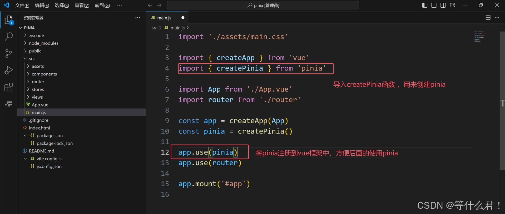The height and width of the screenshot is (214, 505).
Task: Expand the components folder
Action: tap(28, 74)
